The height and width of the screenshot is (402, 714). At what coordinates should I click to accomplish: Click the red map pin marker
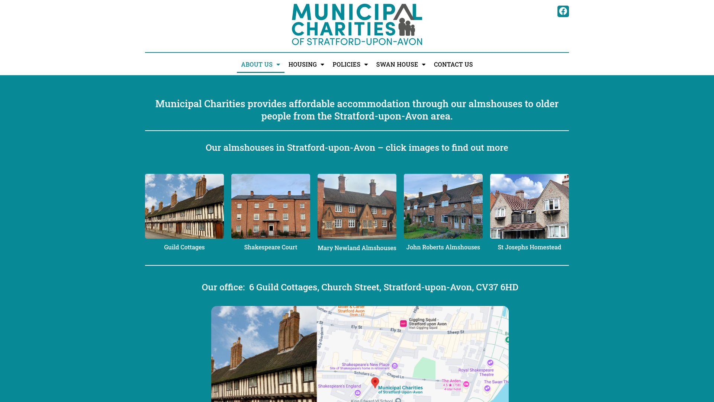click(x=375, y=383)
